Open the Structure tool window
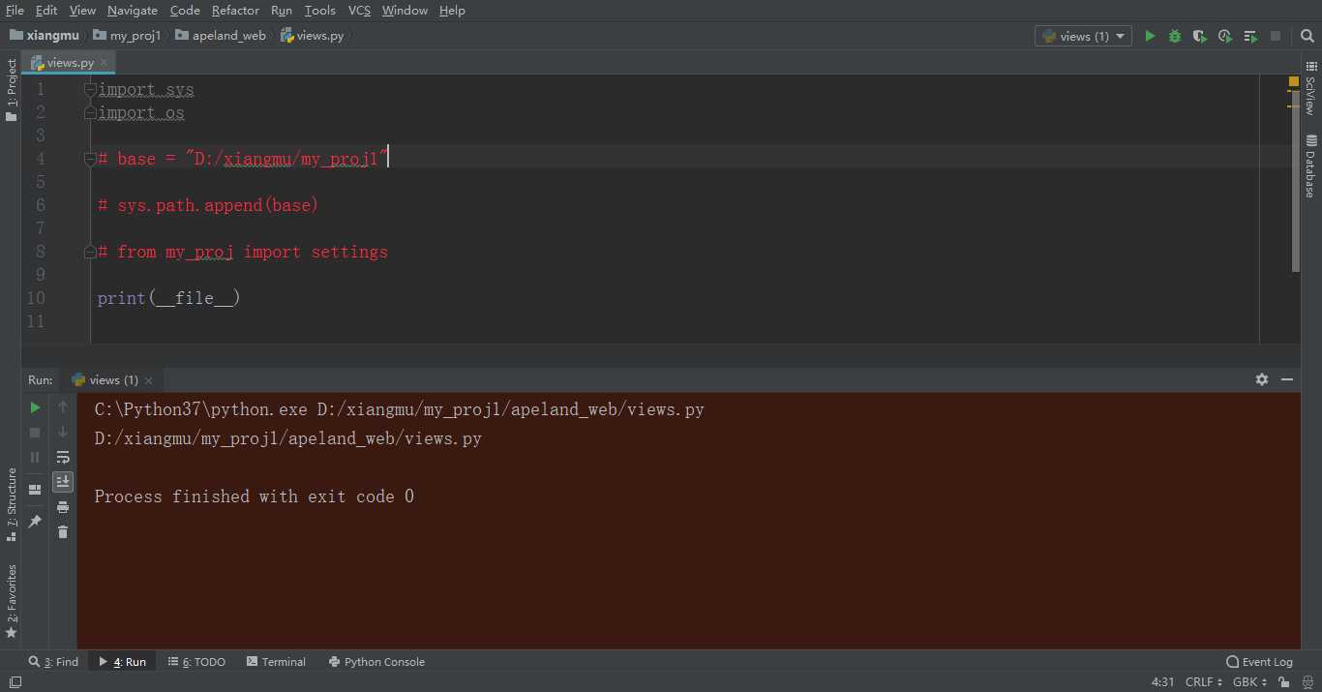Screen dimensions: 1322x692 point(11,504)
